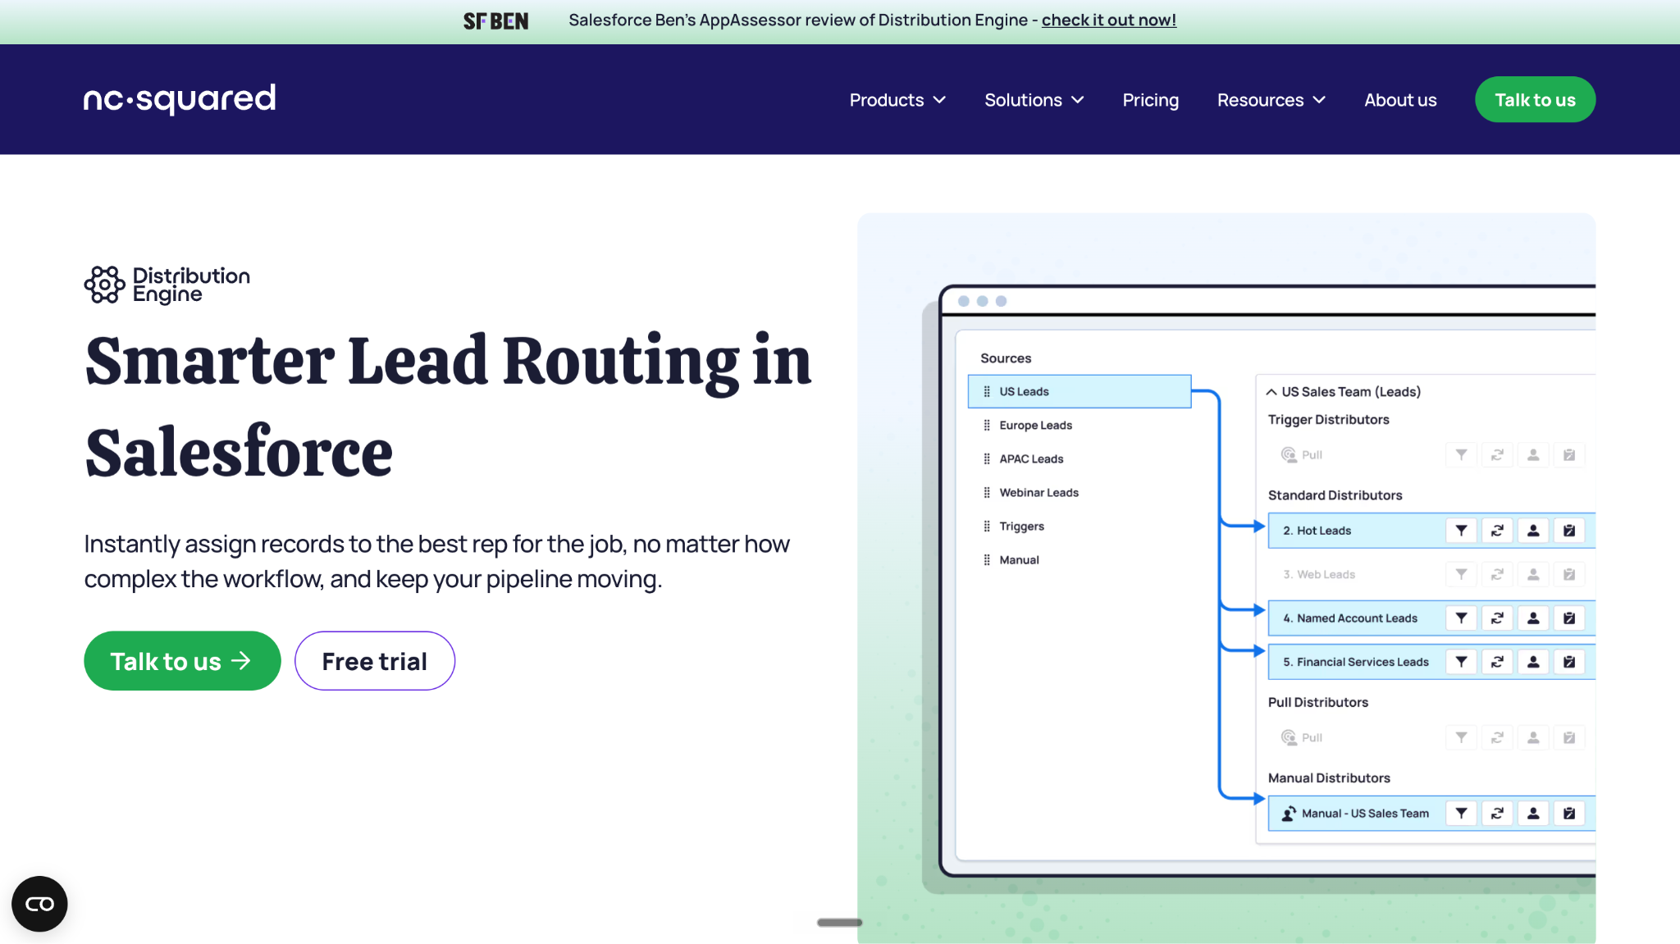The height and width of the screenshot is (944, 1680).
Task: Open the Products dropdown menu
Action: tap(897, 100)
